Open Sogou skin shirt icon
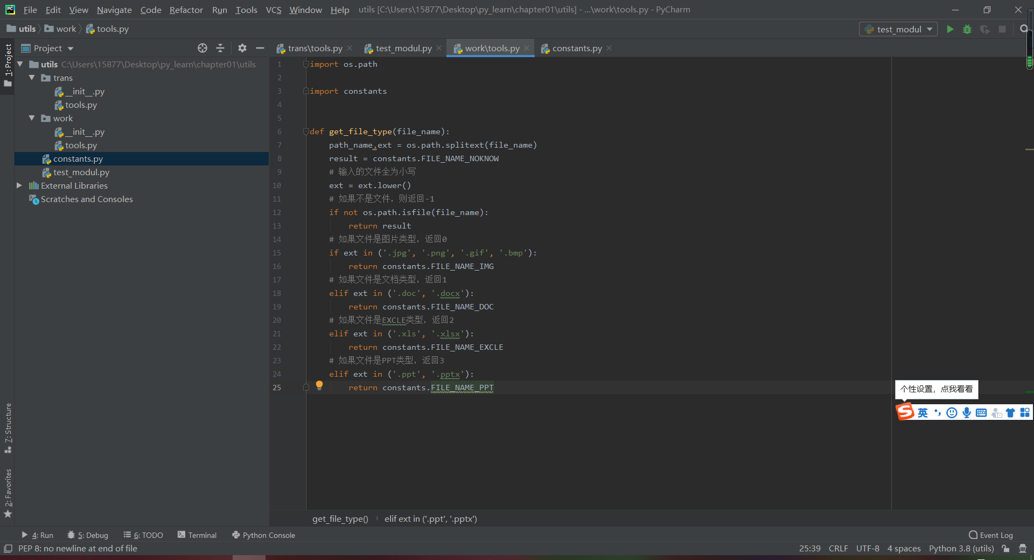Viewport: 1034px width, 560px height. 1010,413
